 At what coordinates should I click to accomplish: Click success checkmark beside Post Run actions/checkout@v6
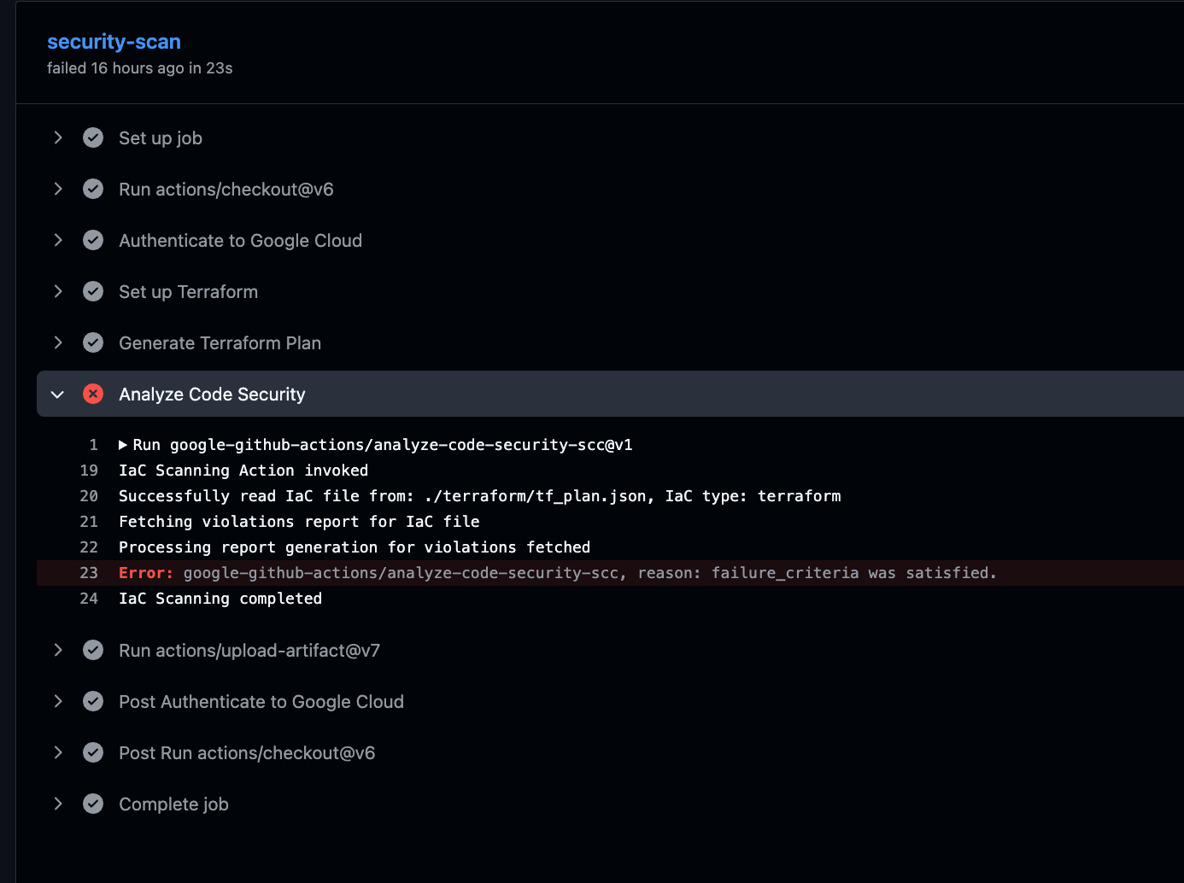click(93, 752)
